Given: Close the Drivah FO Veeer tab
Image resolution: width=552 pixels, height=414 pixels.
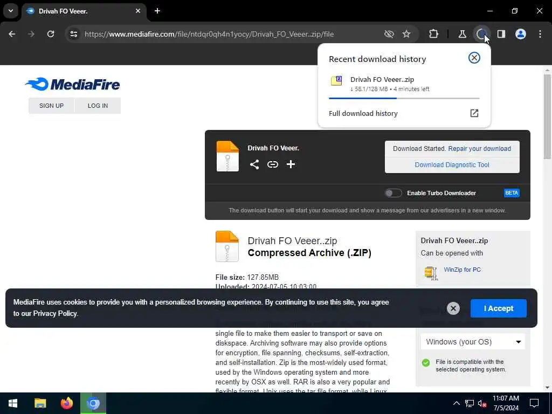Looking at the screenshot, I should pyautogui.click(x=138, y=11).
